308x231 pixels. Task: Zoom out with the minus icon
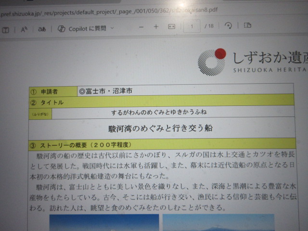[141, 27]
